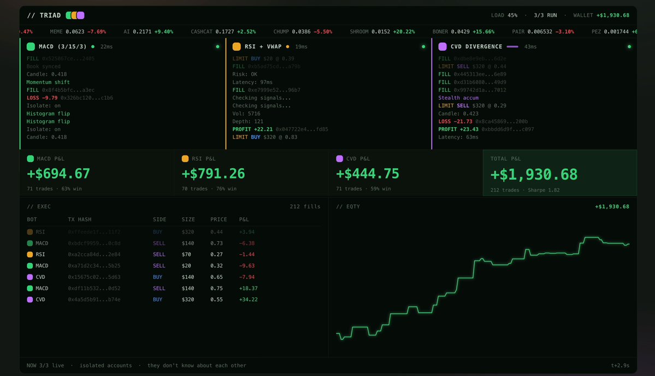This screenshot has height=376, width=655.
Task: Click the orange RSI + VWAP bot icon
Action: pyautogui.click(x=237, y=46)
